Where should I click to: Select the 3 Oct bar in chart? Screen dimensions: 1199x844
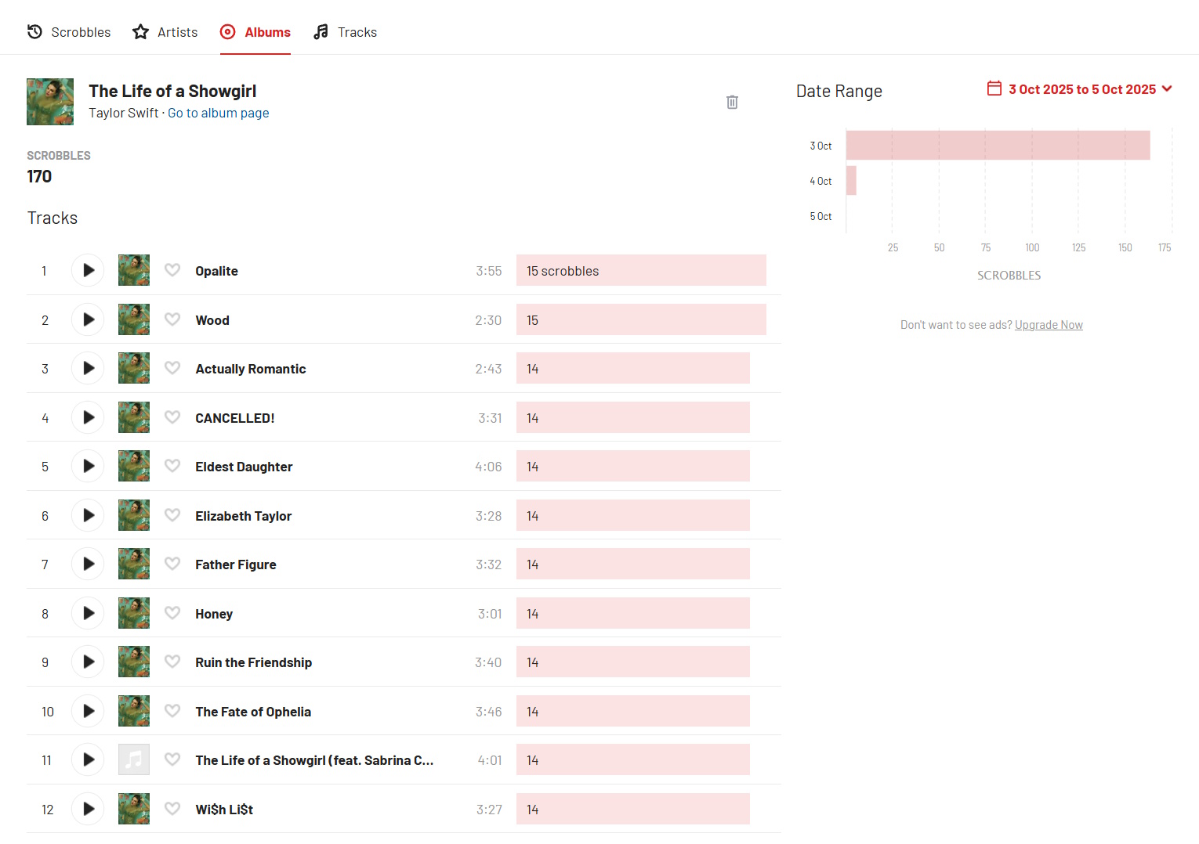[x=998, y=146]
